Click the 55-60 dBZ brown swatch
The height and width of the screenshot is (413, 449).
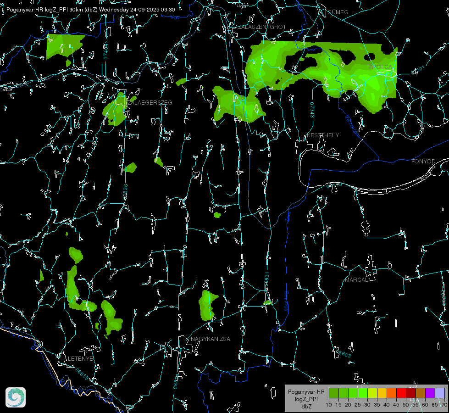point(421,393)
